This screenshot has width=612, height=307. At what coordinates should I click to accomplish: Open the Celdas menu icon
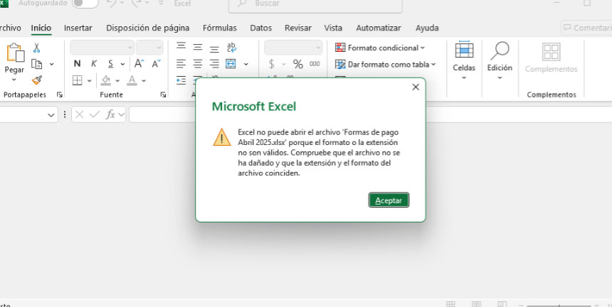point(464,50)
